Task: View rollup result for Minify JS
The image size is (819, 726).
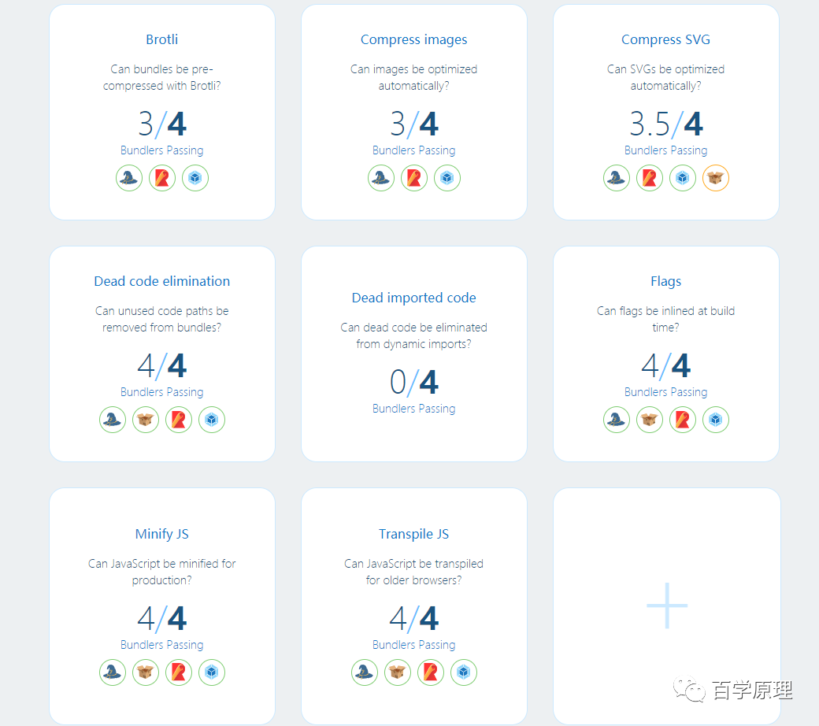Action: pos(179,672)
